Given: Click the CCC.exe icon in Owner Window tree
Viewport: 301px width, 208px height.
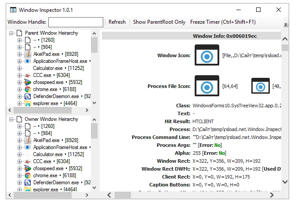Looking at the screenshot, I should click(28, 161).
